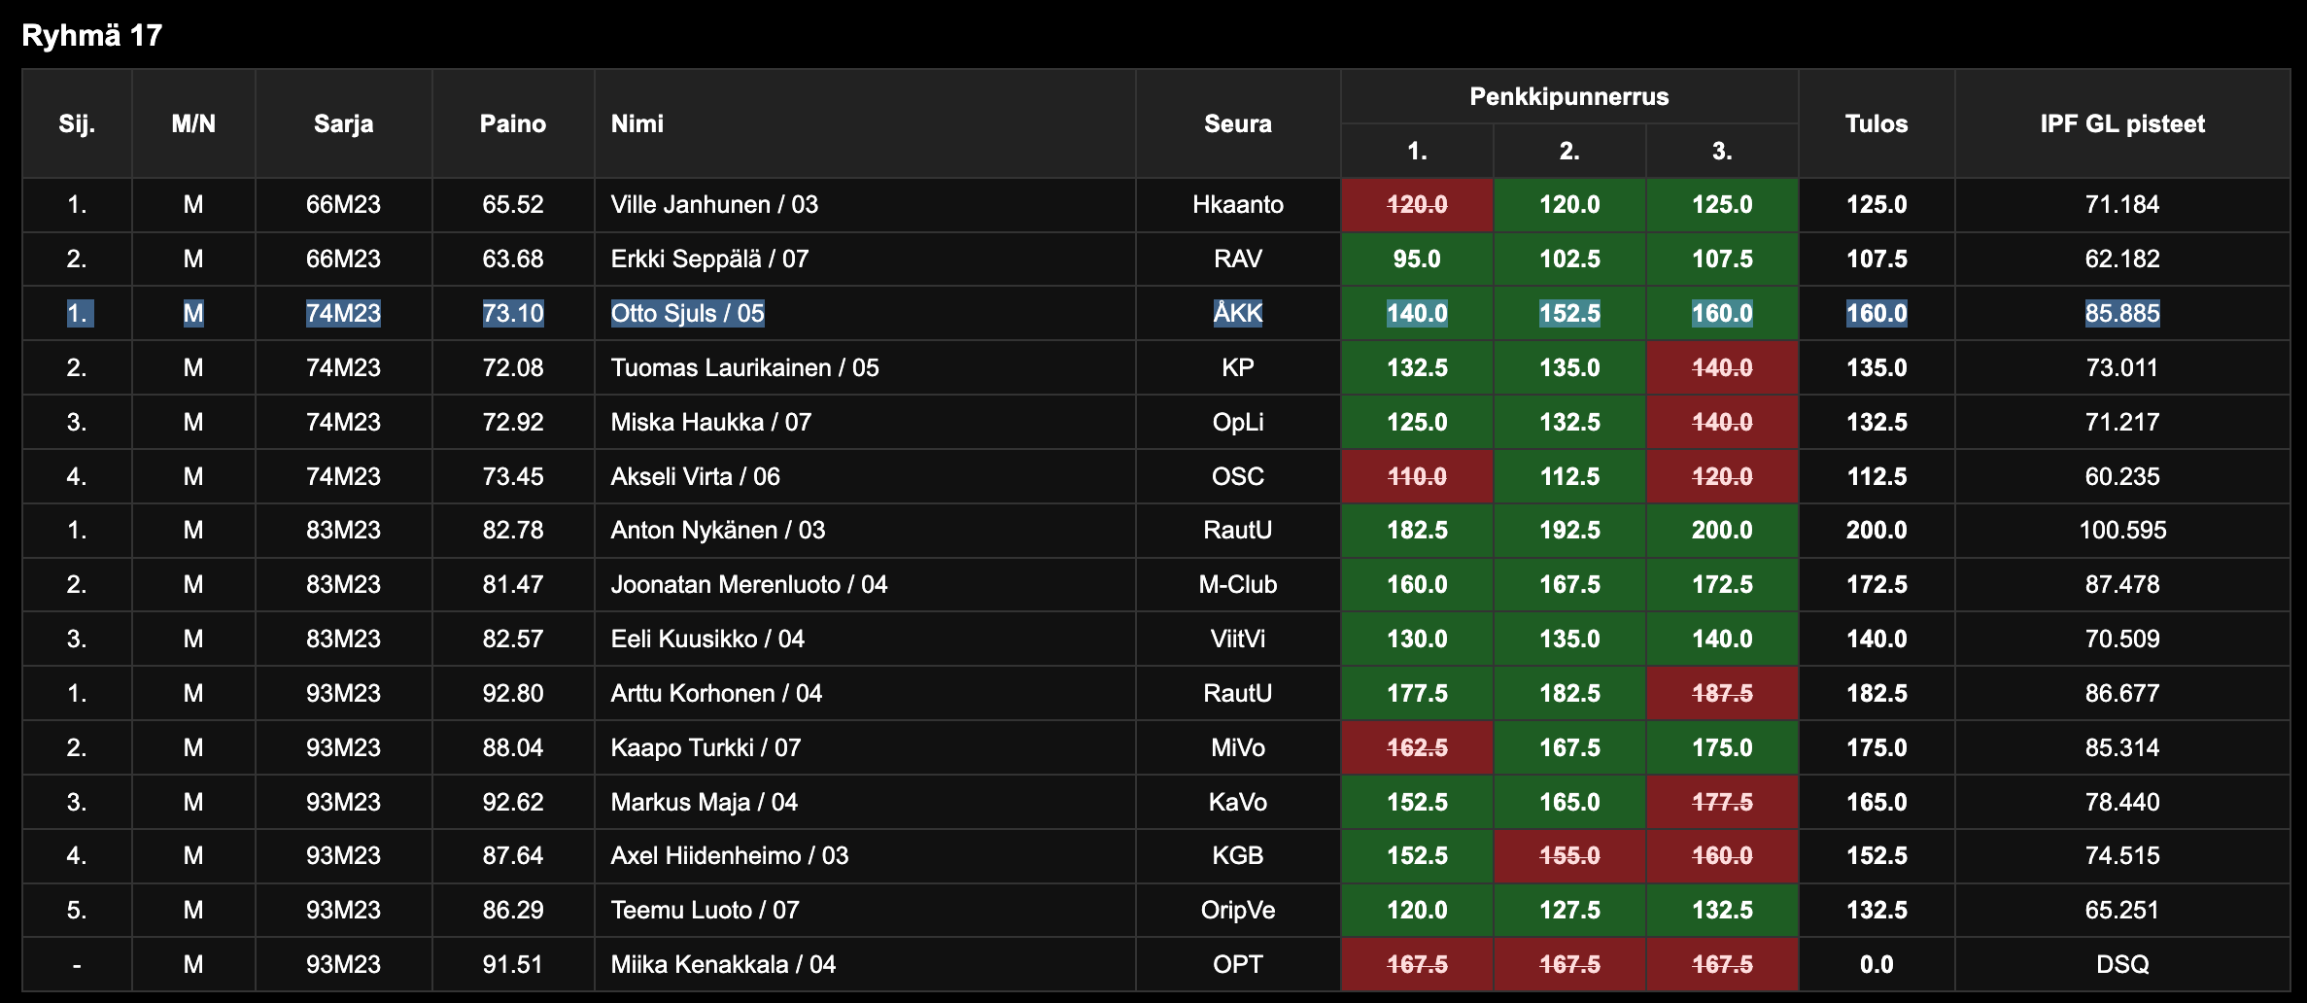Click the DSQ cell for Miika Kenakkala
Viewport: 2307px width, 1003px height.
(x=2121, y=964)
